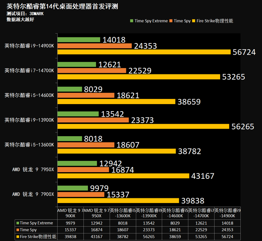Click the orange bar labeled 23373

pos(93,120)
